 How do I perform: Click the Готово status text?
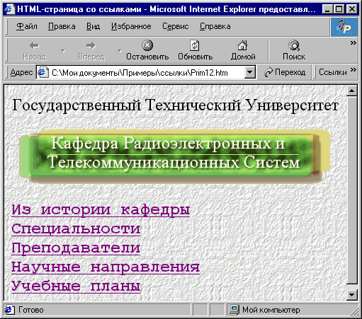pos(31,310)
